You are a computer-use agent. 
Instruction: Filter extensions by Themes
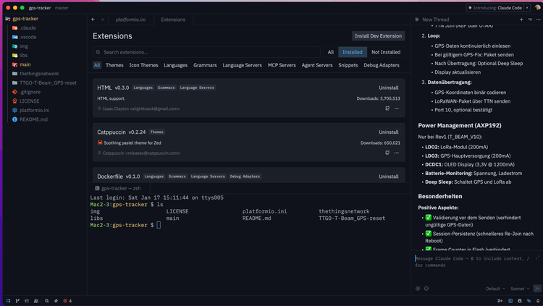[x=114, y=65]
